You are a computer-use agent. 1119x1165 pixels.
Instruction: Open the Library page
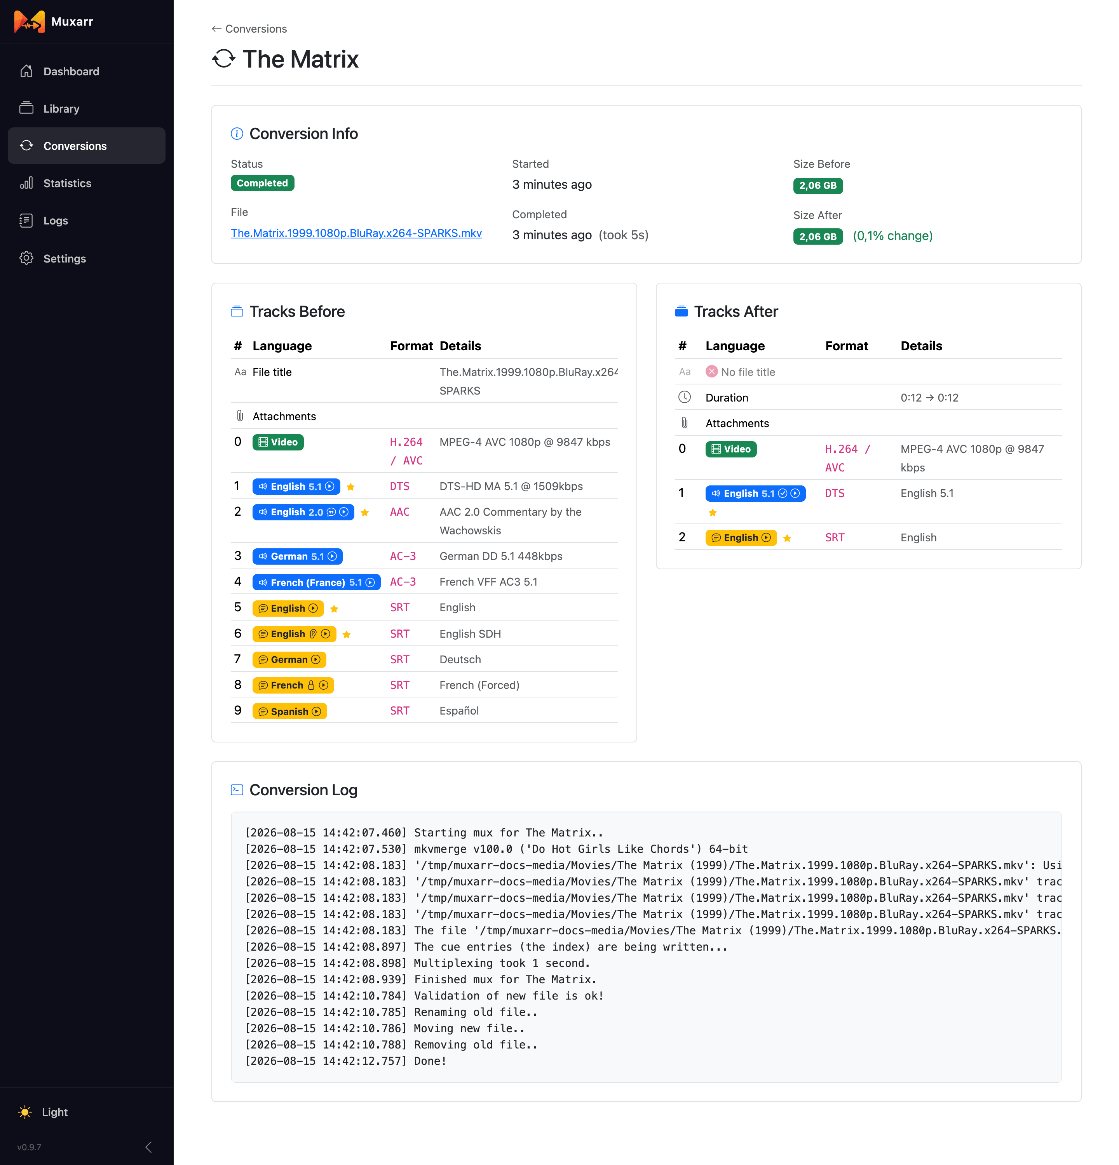coord(87,109)
